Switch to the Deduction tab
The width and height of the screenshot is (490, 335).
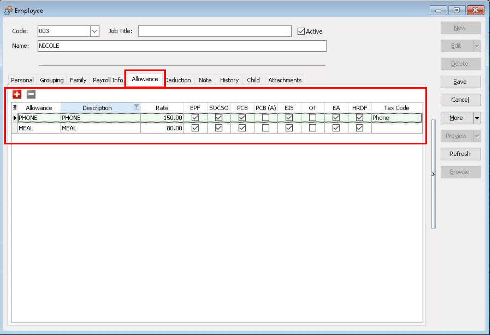(x=179, y=80)
